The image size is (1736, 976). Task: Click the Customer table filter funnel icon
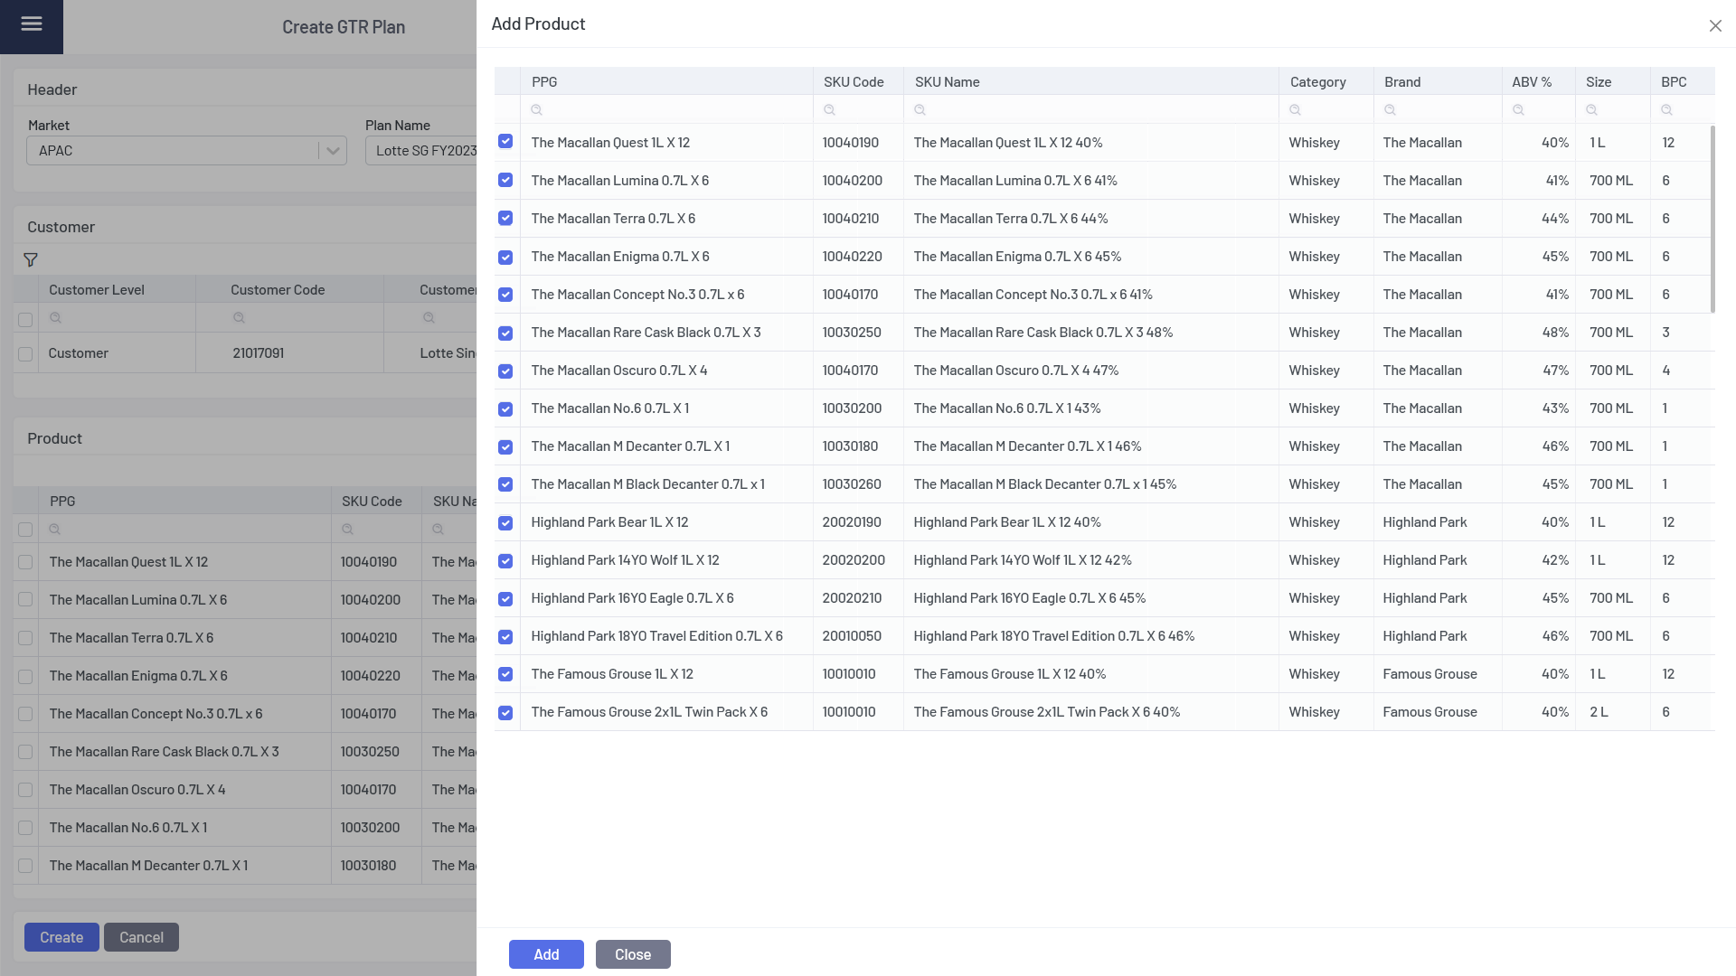31,260
